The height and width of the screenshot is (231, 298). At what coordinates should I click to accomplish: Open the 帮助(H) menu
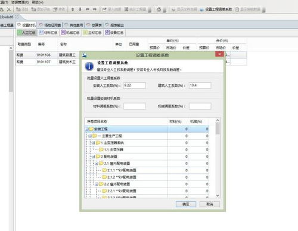(38, 2)
